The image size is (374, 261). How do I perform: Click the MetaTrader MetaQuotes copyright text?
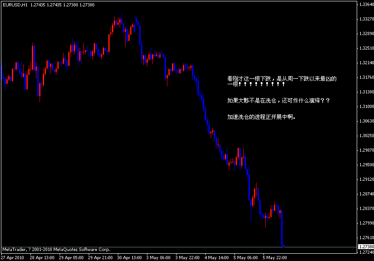(x=56, y=250)
